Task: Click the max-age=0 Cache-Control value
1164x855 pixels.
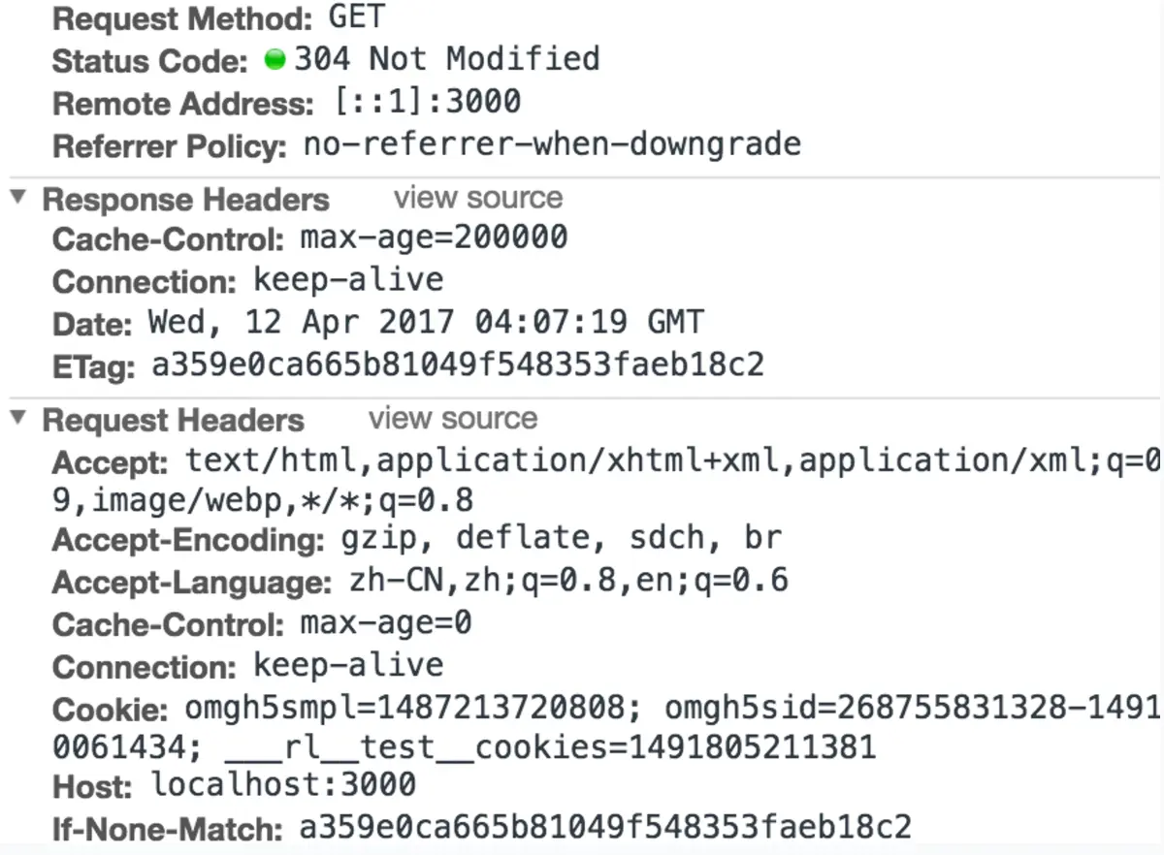Action: tap(386, 621)
